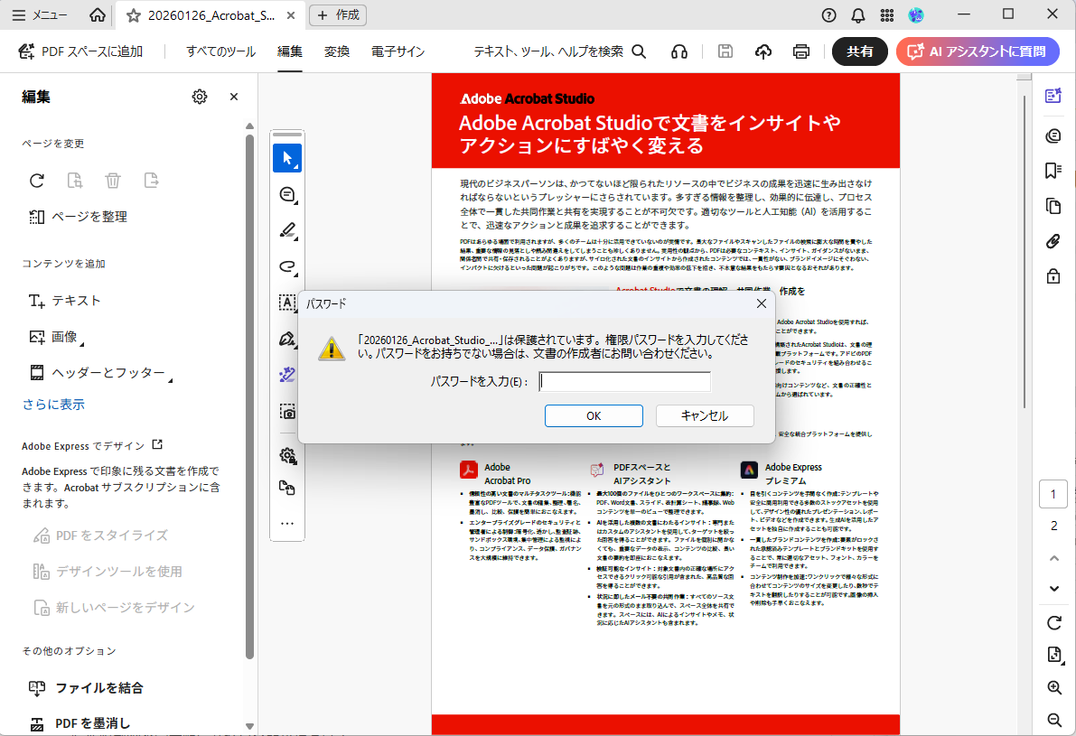Viewport: 1076px width, 736px height.
Task: Select the freehand lasso draw tool
Action: click(x=287, y=266)
